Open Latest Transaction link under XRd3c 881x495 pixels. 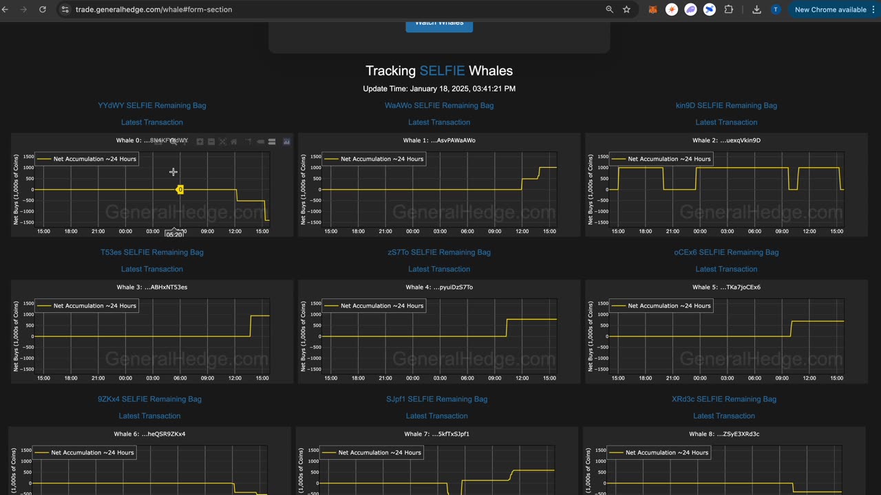coord(724,416)
